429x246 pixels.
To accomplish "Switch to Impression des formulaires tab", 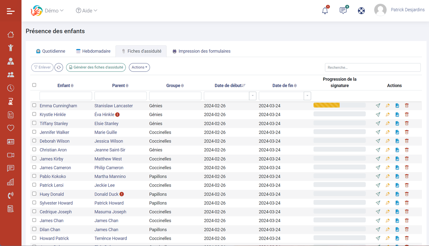I will pyautogui.click(x=201, y=51).
